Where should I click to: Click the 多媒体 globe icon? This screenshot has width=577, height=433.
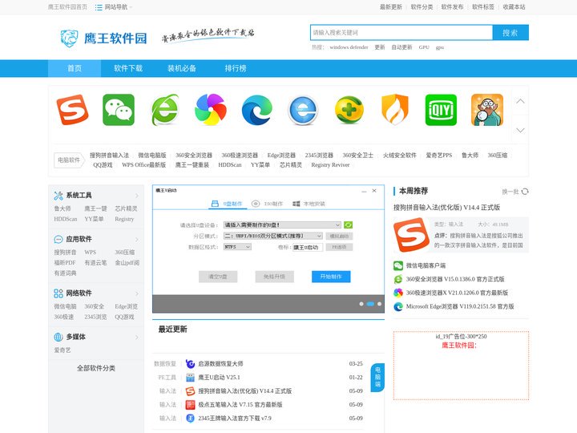pyautogui.click(x=59, y=337)
